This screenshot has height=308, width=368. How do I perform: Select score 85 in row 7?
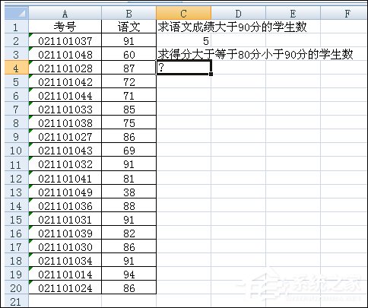(128, 109)
